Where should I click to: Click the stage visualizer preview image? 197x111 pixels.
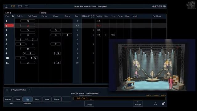pos(152,65)
